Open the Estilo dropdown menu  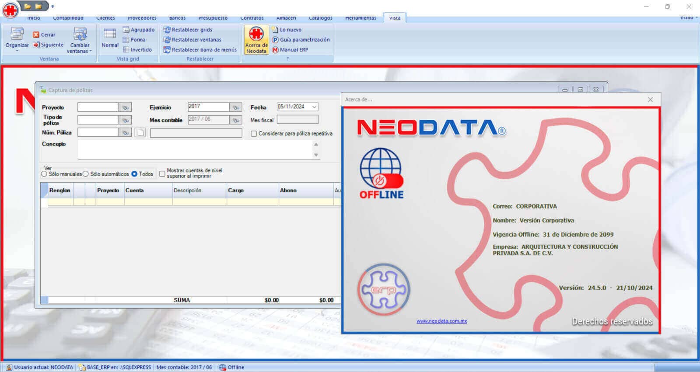pos(689,18)
